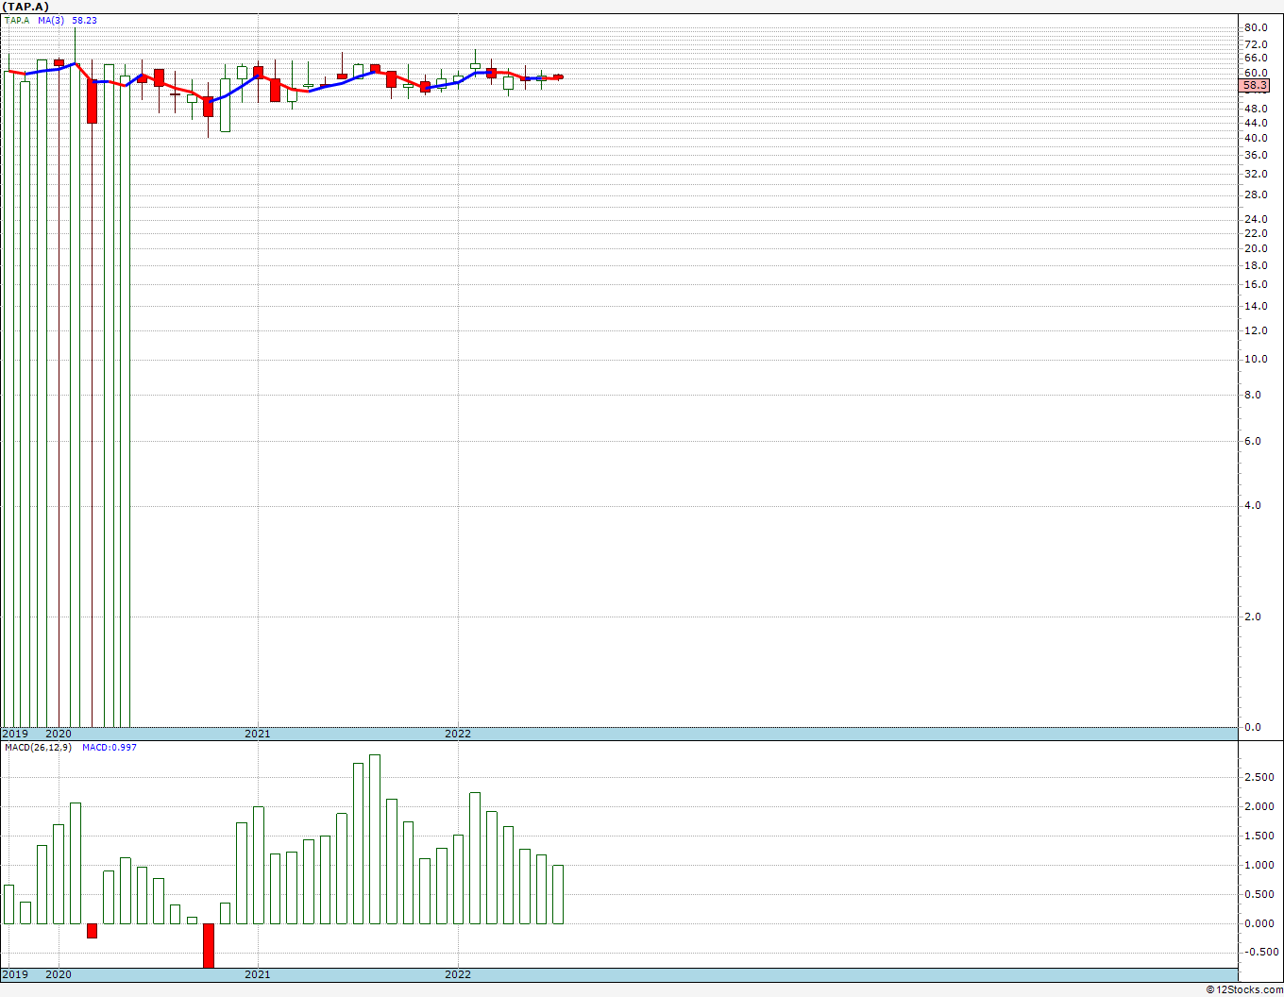Viewport: 1284px width, 997px height.
Task: Click the 2019 marker on MACD axis
Action: 15,974
